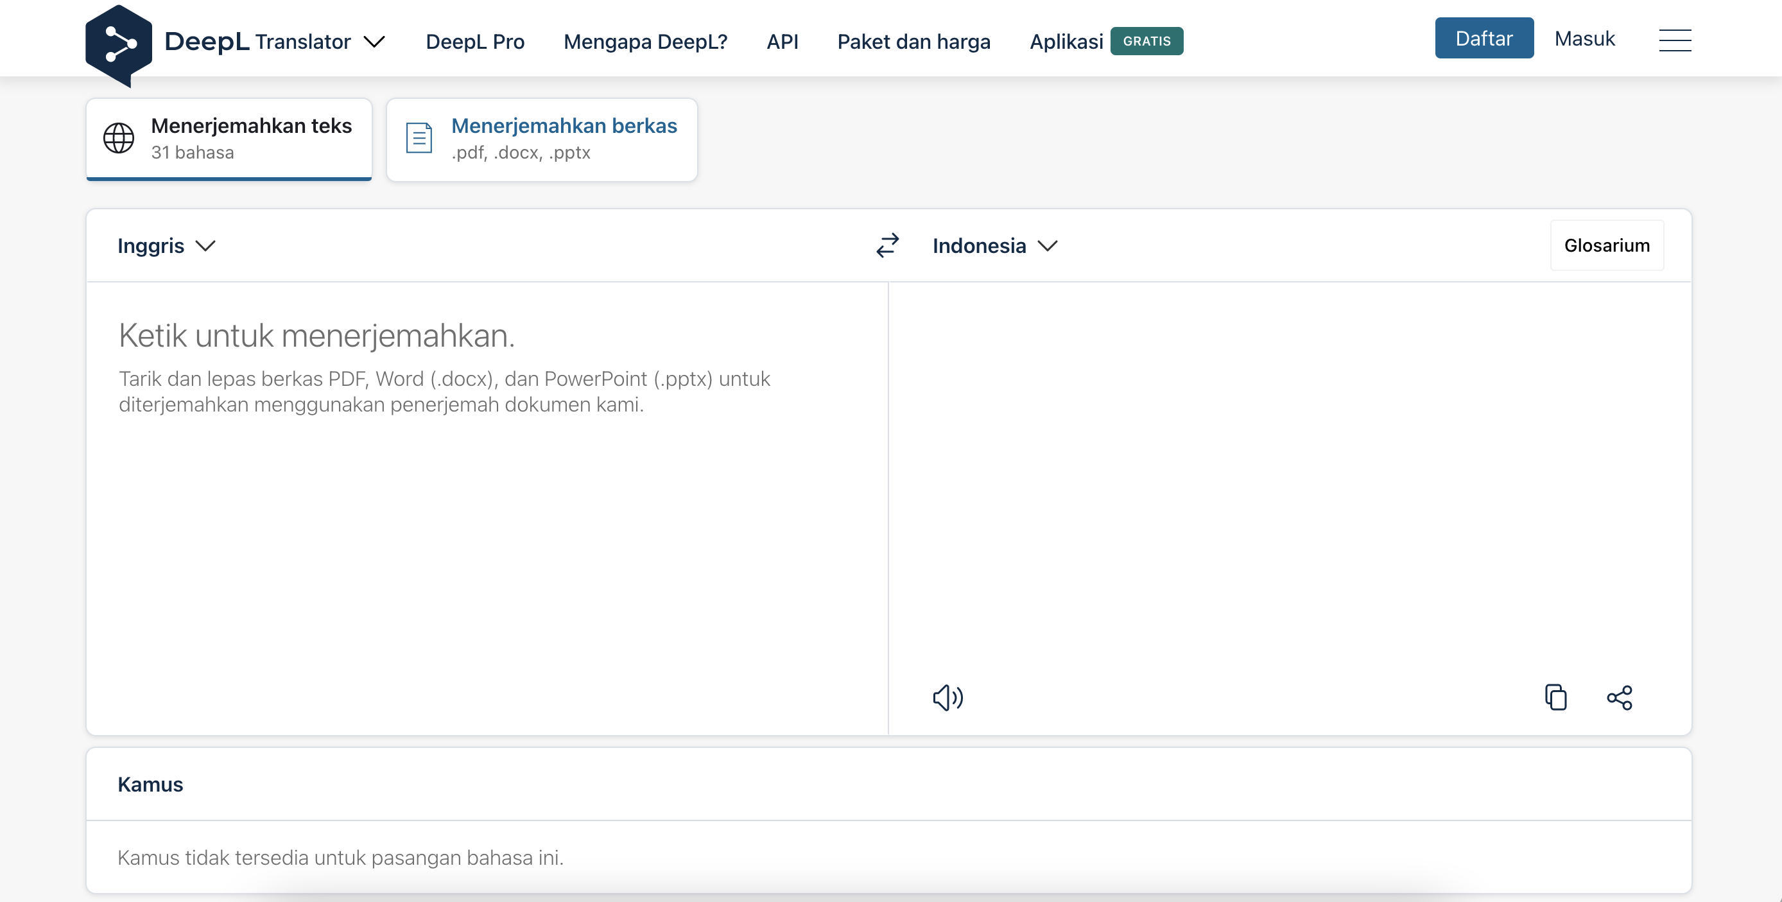The height and width of the screenshot is (902, 1782).
Task: Open Paket dan harga page
Action: coord(913,42)
